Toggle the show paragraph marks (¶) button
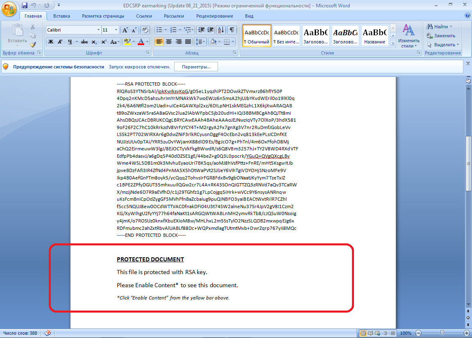The image size is (472, 338). 232,30
